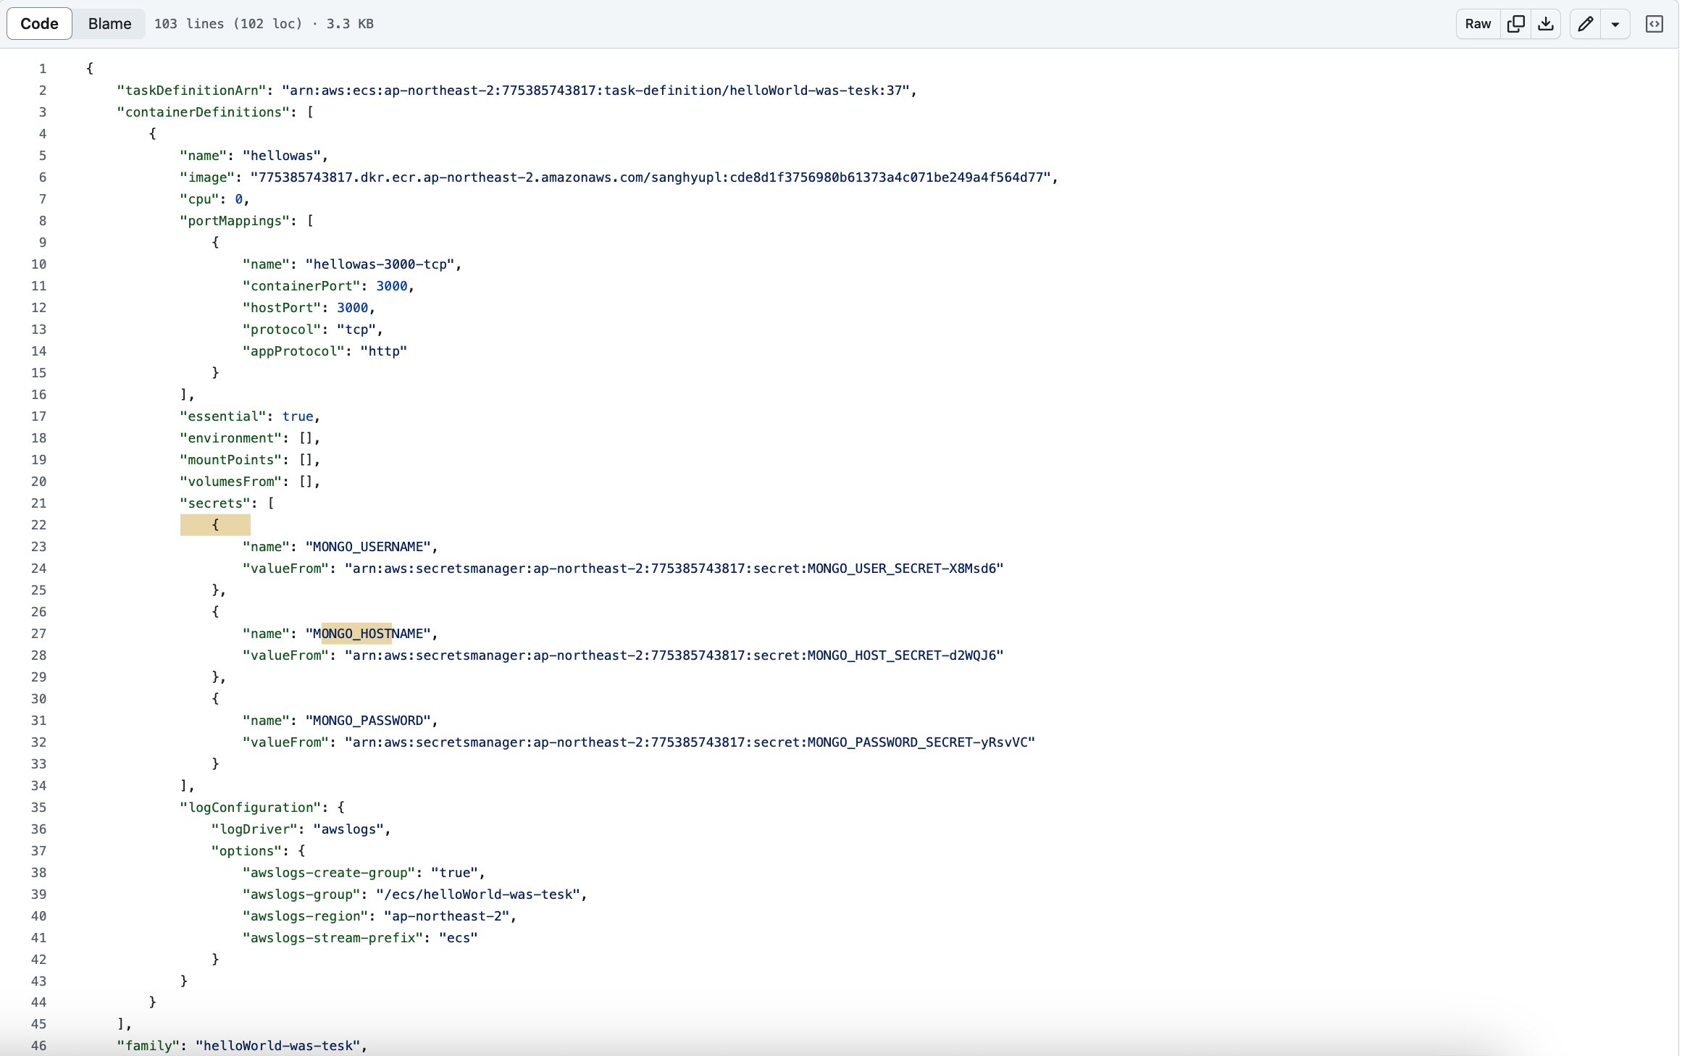Click the "secrets" key
The width and height of the screenshot is (1682, 1056).
click(215, 503)
